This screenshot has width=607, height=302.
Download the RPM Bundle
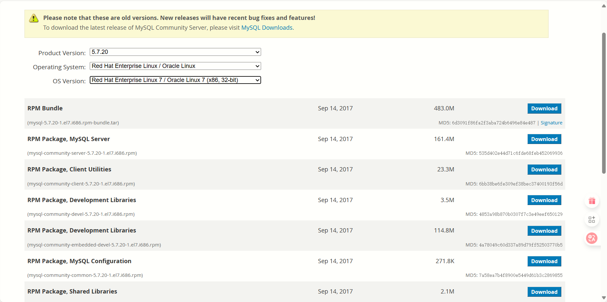(x=544, y=108)
